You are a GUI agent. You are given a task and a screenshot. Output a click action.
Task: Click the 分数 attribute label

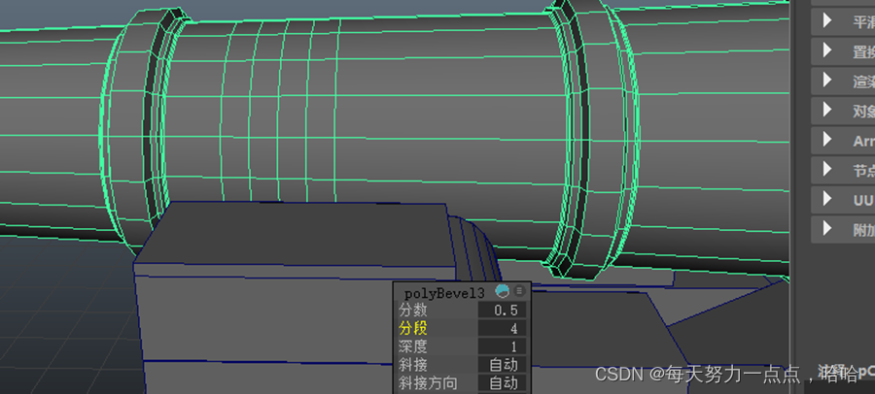click(x=413, y=310)
